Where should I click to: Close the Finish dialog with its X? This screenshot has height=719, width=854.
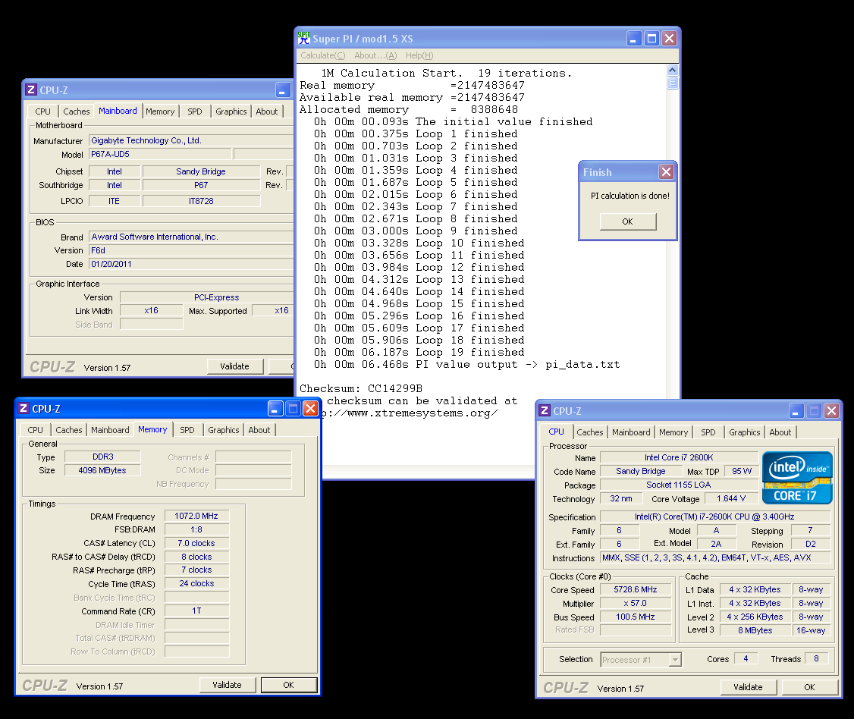pyautogui.click(x=666, y=172)
